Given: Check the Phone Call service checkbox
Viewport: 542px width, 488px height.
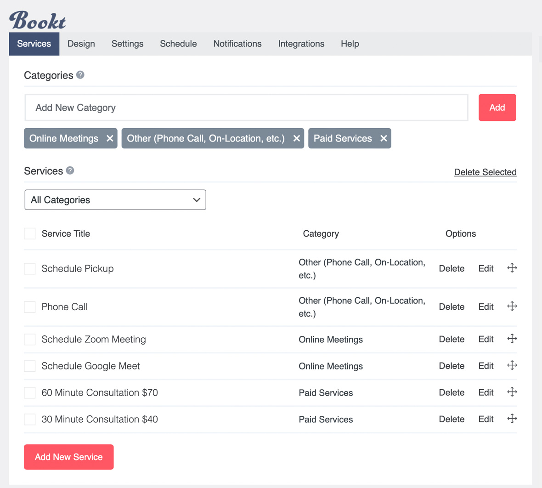Looking at the screenshot, I should 30,307.
